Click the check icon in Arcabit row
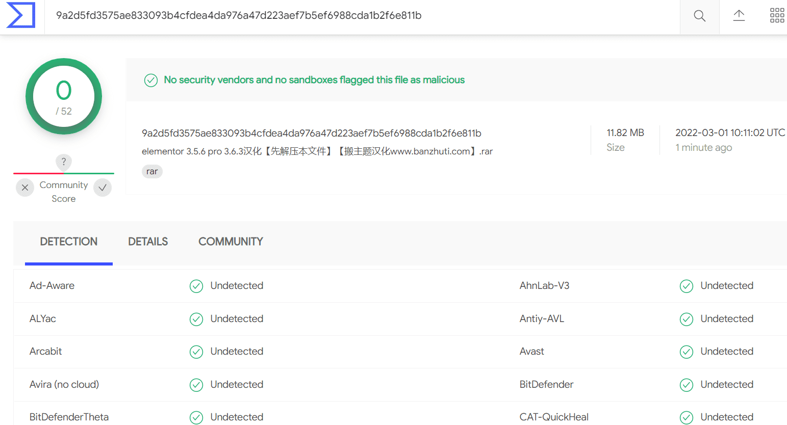 pos(196,352)
